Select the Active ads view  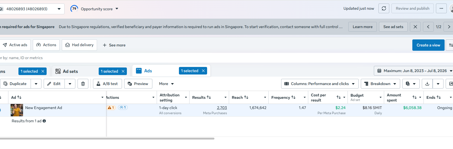click(x=15, y=45)
